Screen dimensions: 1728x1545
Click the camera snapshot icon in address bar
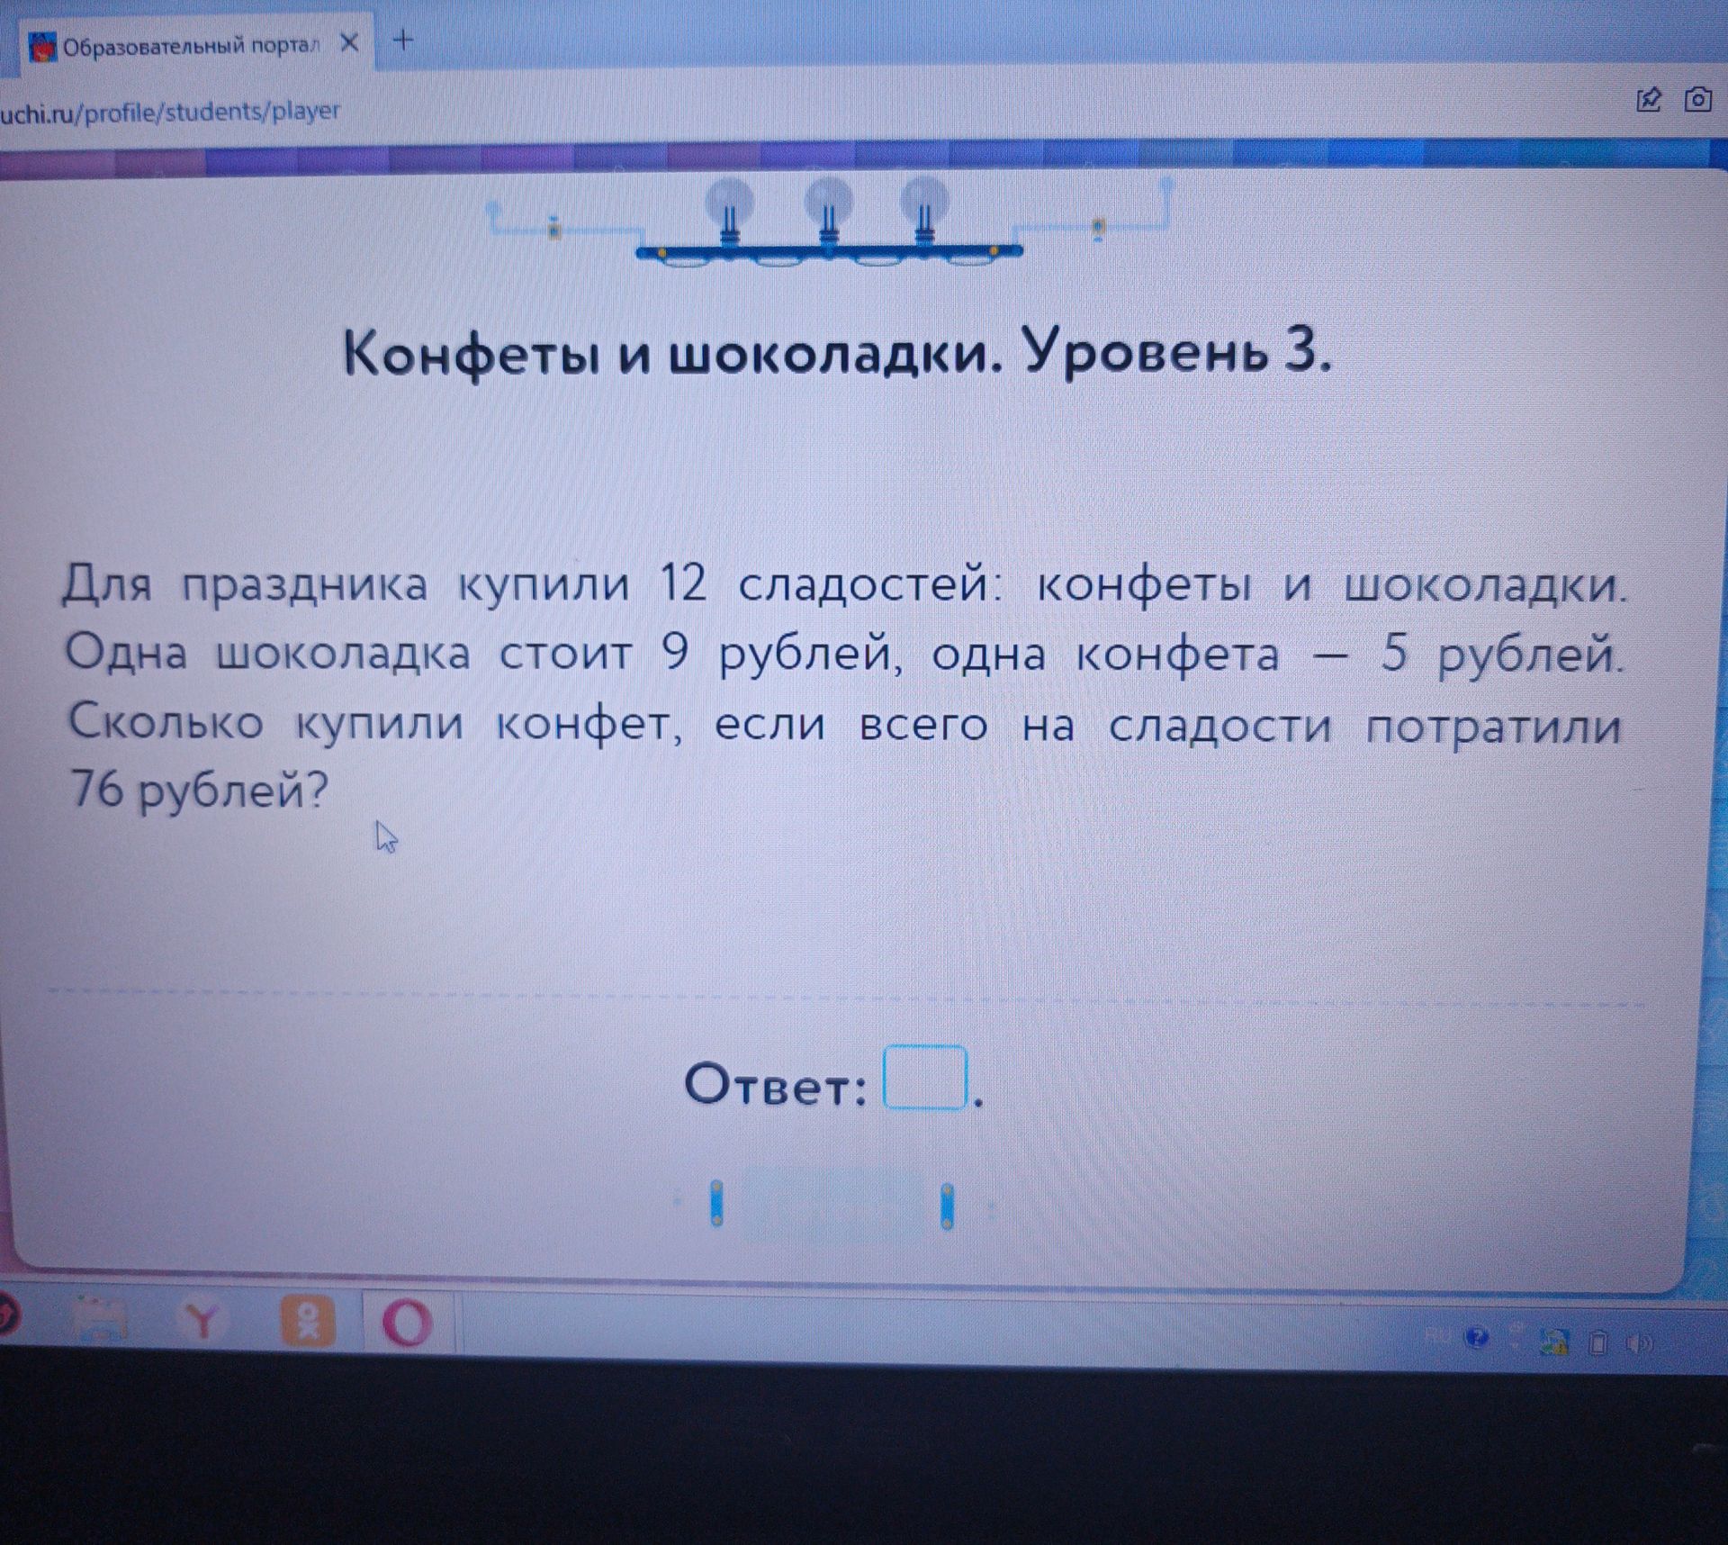pyautogui.click(x=1697, y=98)
